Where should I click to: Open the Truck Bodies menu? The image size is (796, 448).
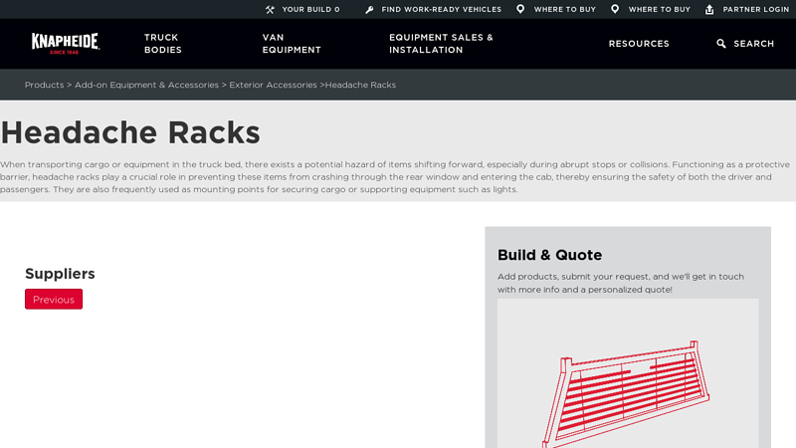(x=163, y=44)
